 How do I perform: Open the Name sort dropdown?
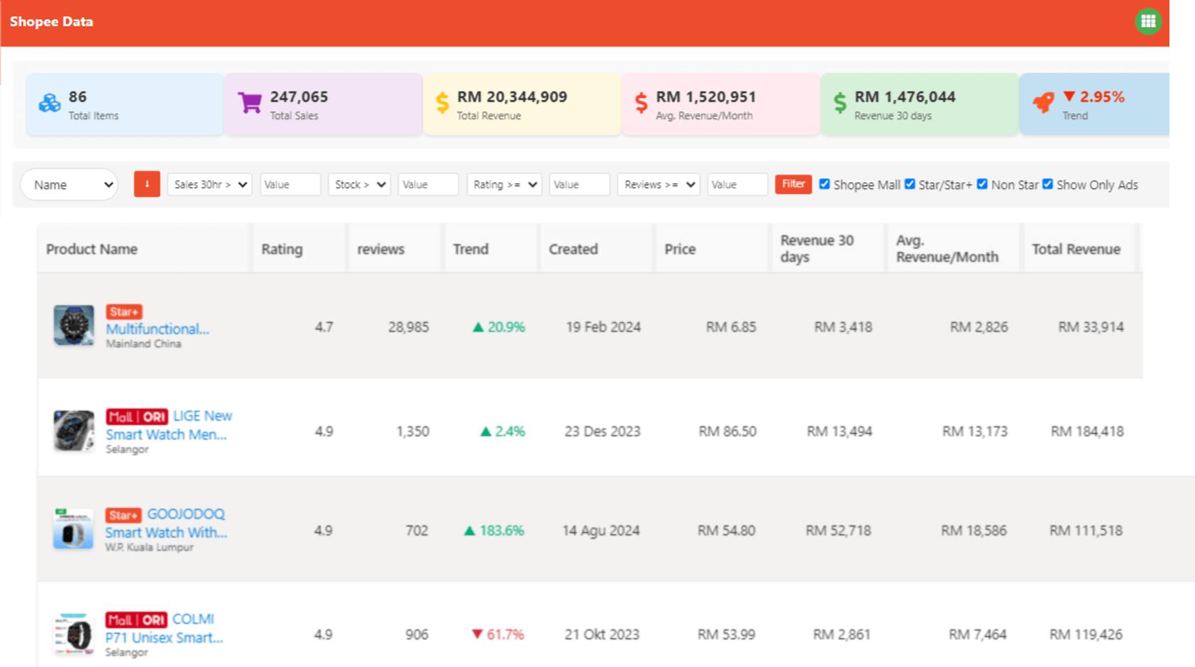coord(70,184)
